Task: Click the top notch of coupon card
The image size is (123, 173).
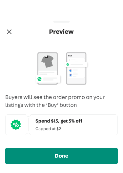Action: click(x=28, y=115)
